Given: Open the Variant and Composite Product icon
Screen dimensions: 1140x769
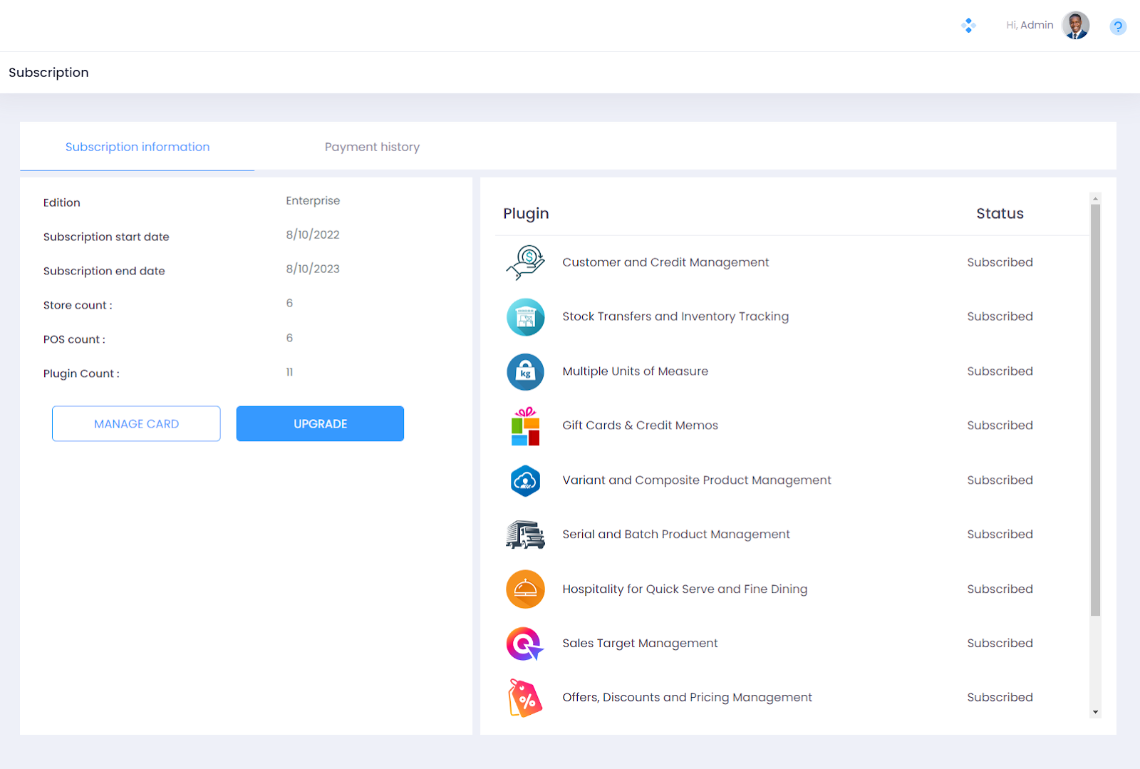Looking at the screenshot, I should (x=525, y=481).
